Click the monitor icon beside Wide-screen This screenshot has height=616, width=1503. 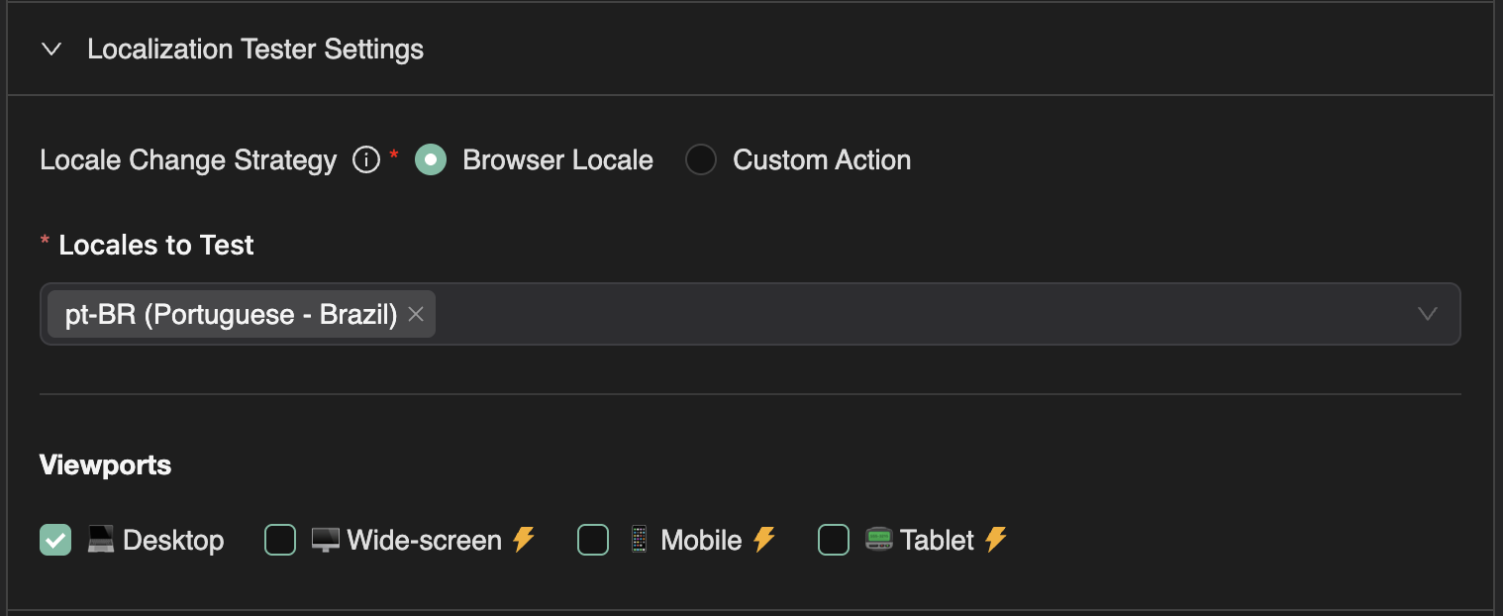coord(326,540)
